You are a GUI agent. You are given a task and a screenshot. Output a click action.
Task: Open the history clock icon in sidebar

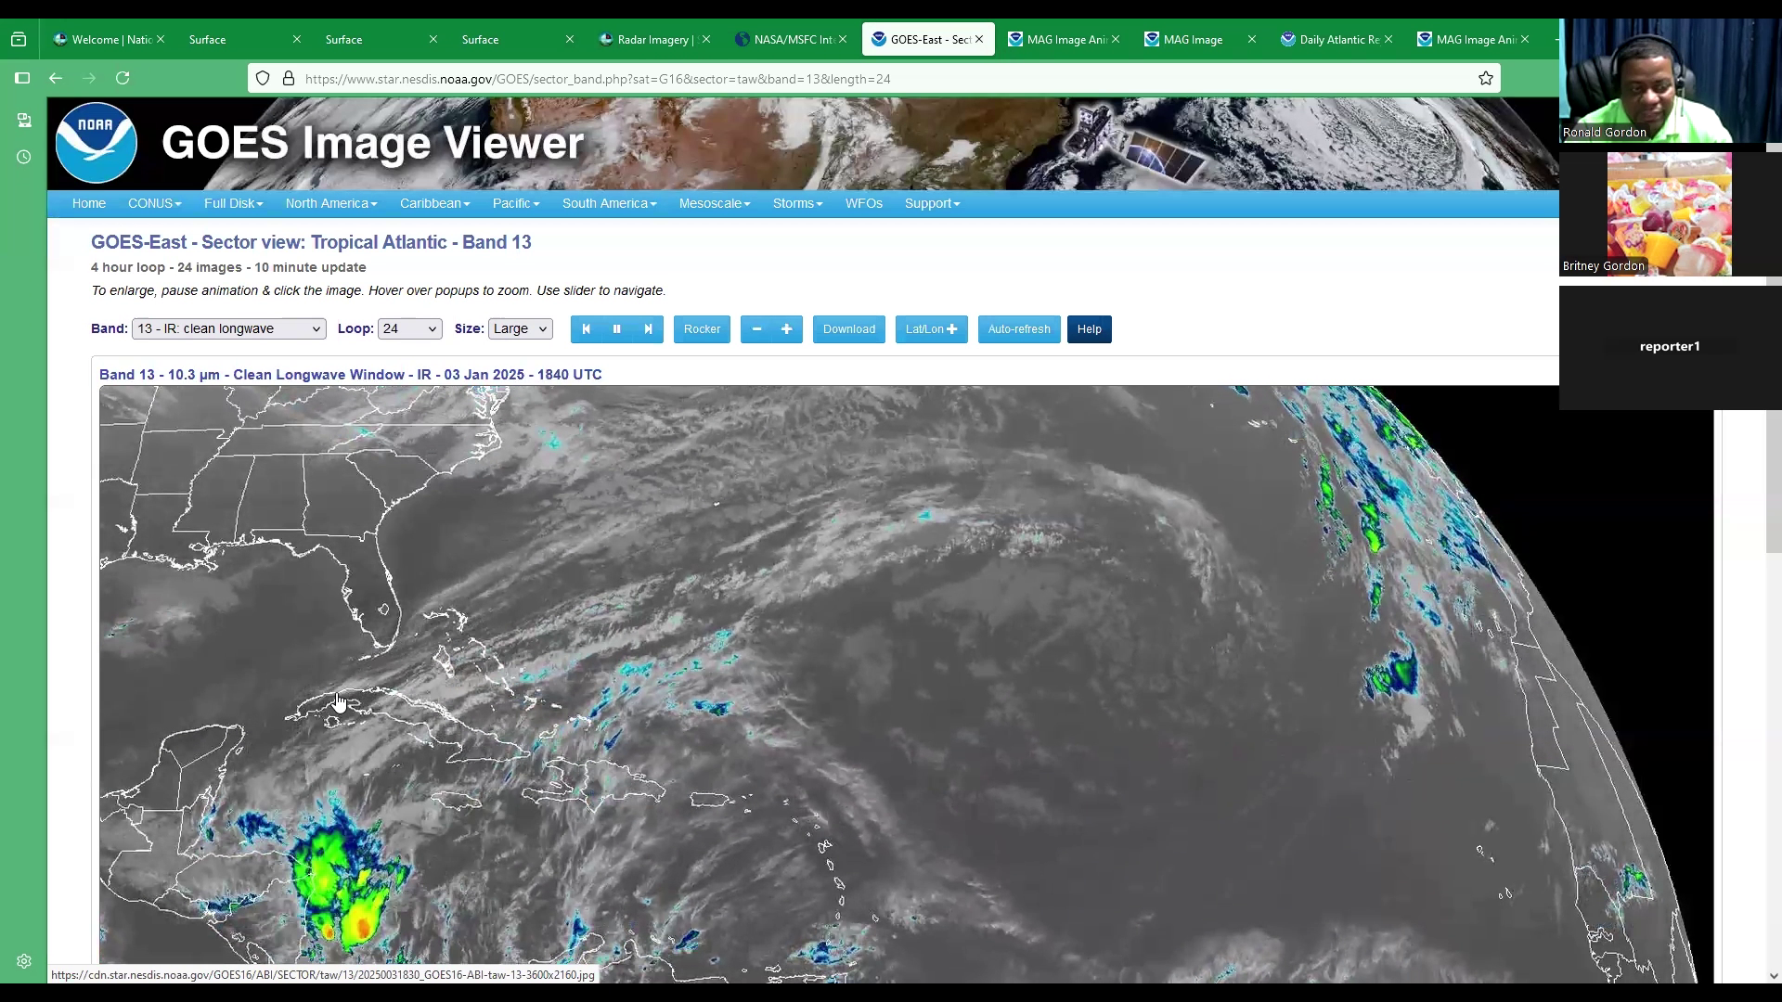tap(24, 157)
